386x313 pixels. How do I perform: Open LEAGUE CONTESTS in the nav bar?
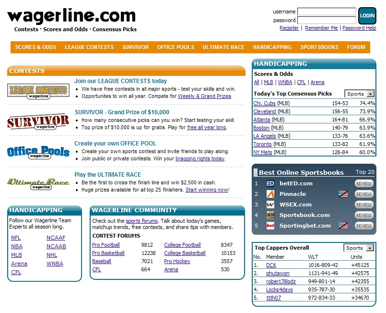(89, 47)
